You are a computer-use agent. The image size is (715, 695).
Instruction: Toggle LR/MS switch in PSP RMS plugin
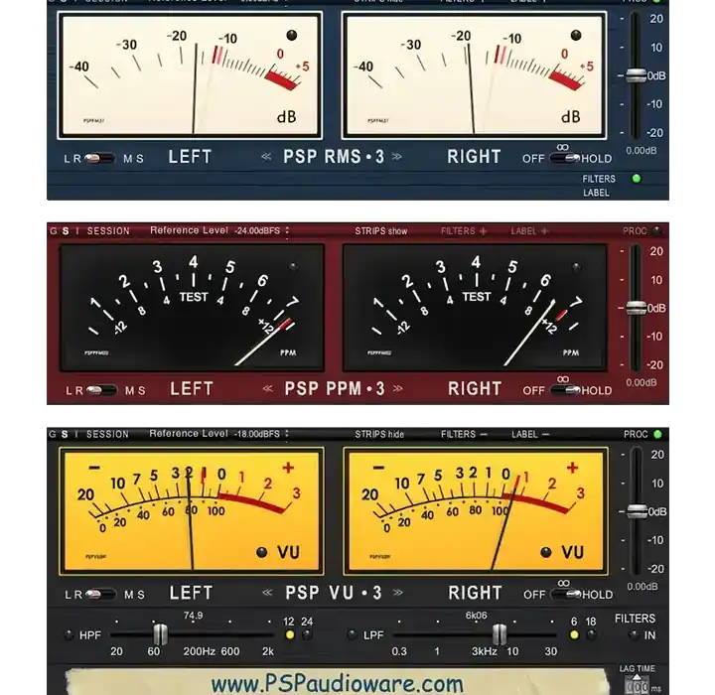(x=99, y=159)
